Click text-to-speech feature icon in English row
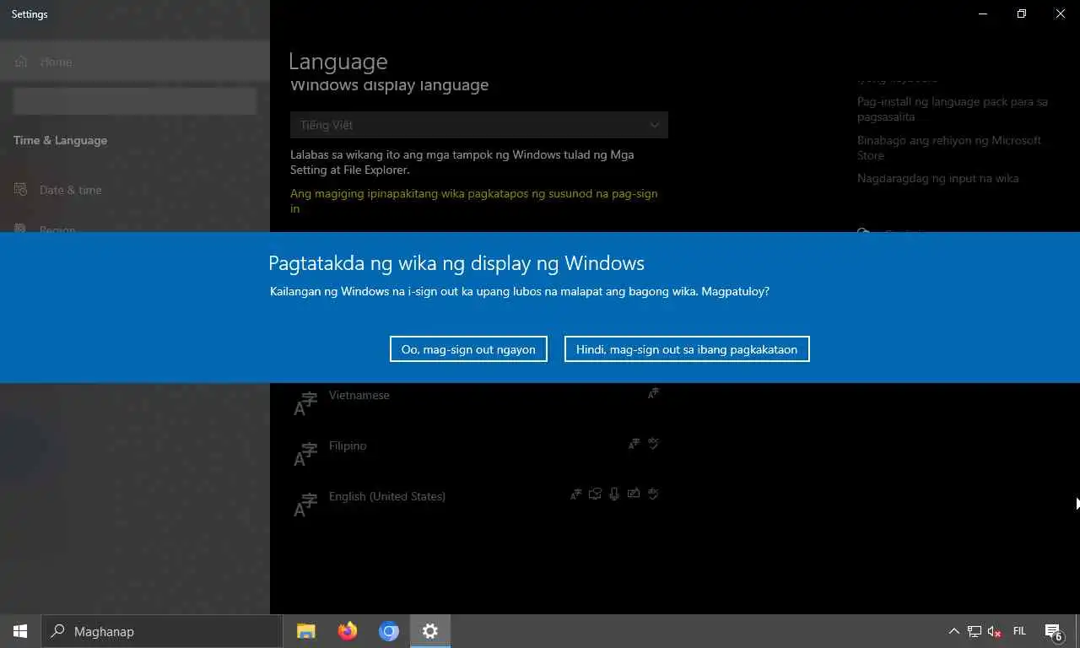This screenshot has width=1080, height=648. [596, 494]
